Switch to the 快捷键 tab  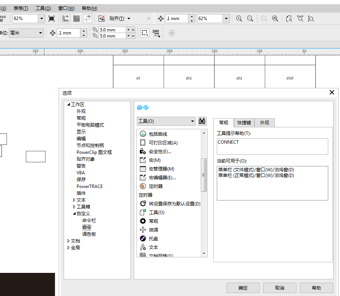(x=244, y=123)
